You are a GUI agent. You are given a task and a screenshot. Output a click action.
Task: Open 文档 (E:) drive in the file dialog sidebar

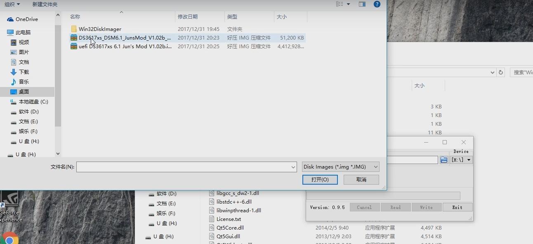[x=28, y=121]
